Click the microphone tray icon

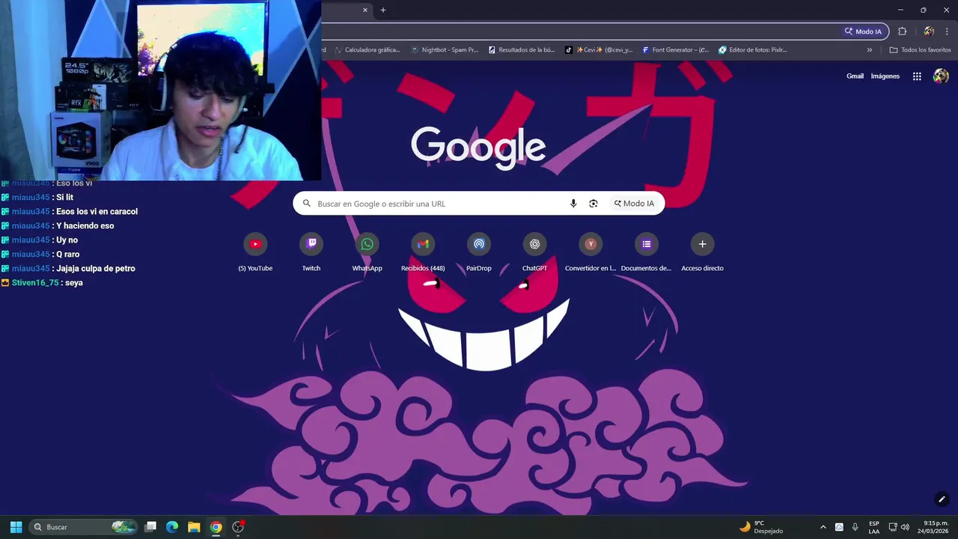855,527
